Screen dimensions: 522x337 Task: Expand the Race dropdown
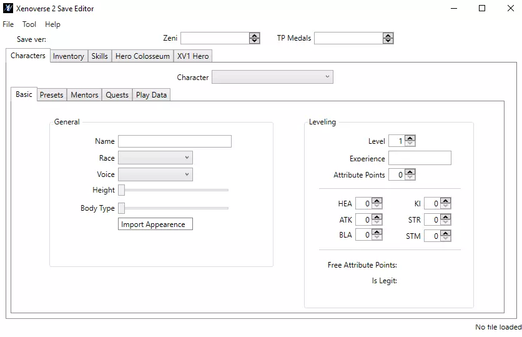click(x=155, y=158)
